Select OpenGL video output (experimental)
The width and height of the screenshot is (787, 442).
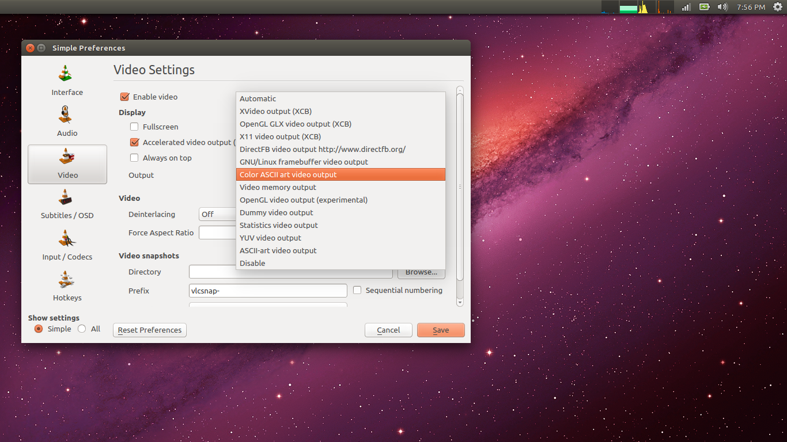[341, 200]
